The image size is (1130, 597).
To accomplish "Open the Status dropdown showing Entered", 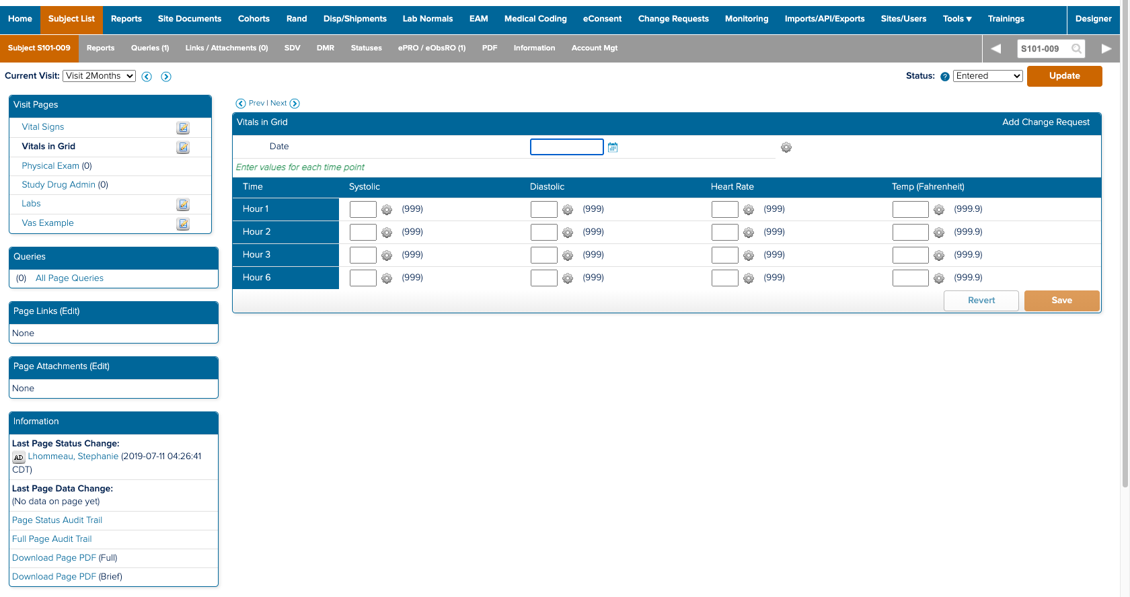I will (987, 76).
